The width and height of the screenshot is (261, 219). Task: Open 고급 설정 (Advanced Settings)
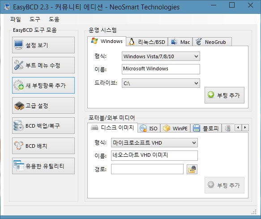pos(43,105)
